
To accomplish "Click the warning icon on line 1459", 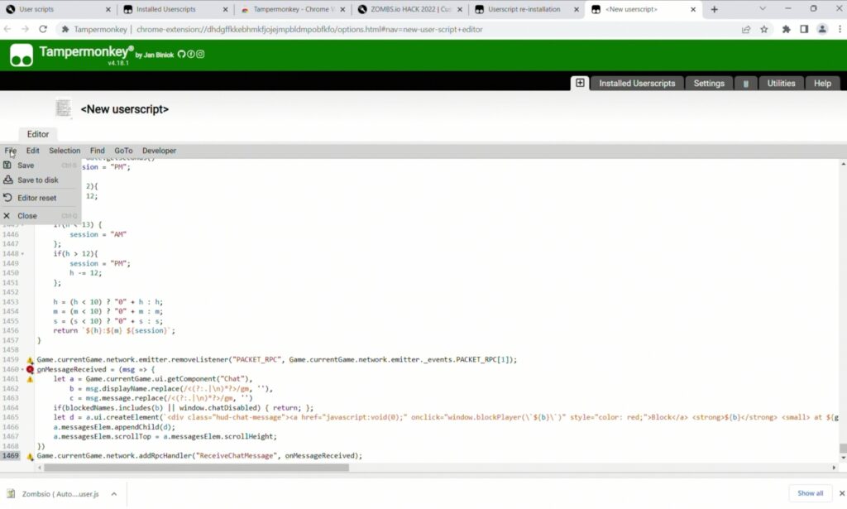I will pyautogui.click(x=31, y=360).
